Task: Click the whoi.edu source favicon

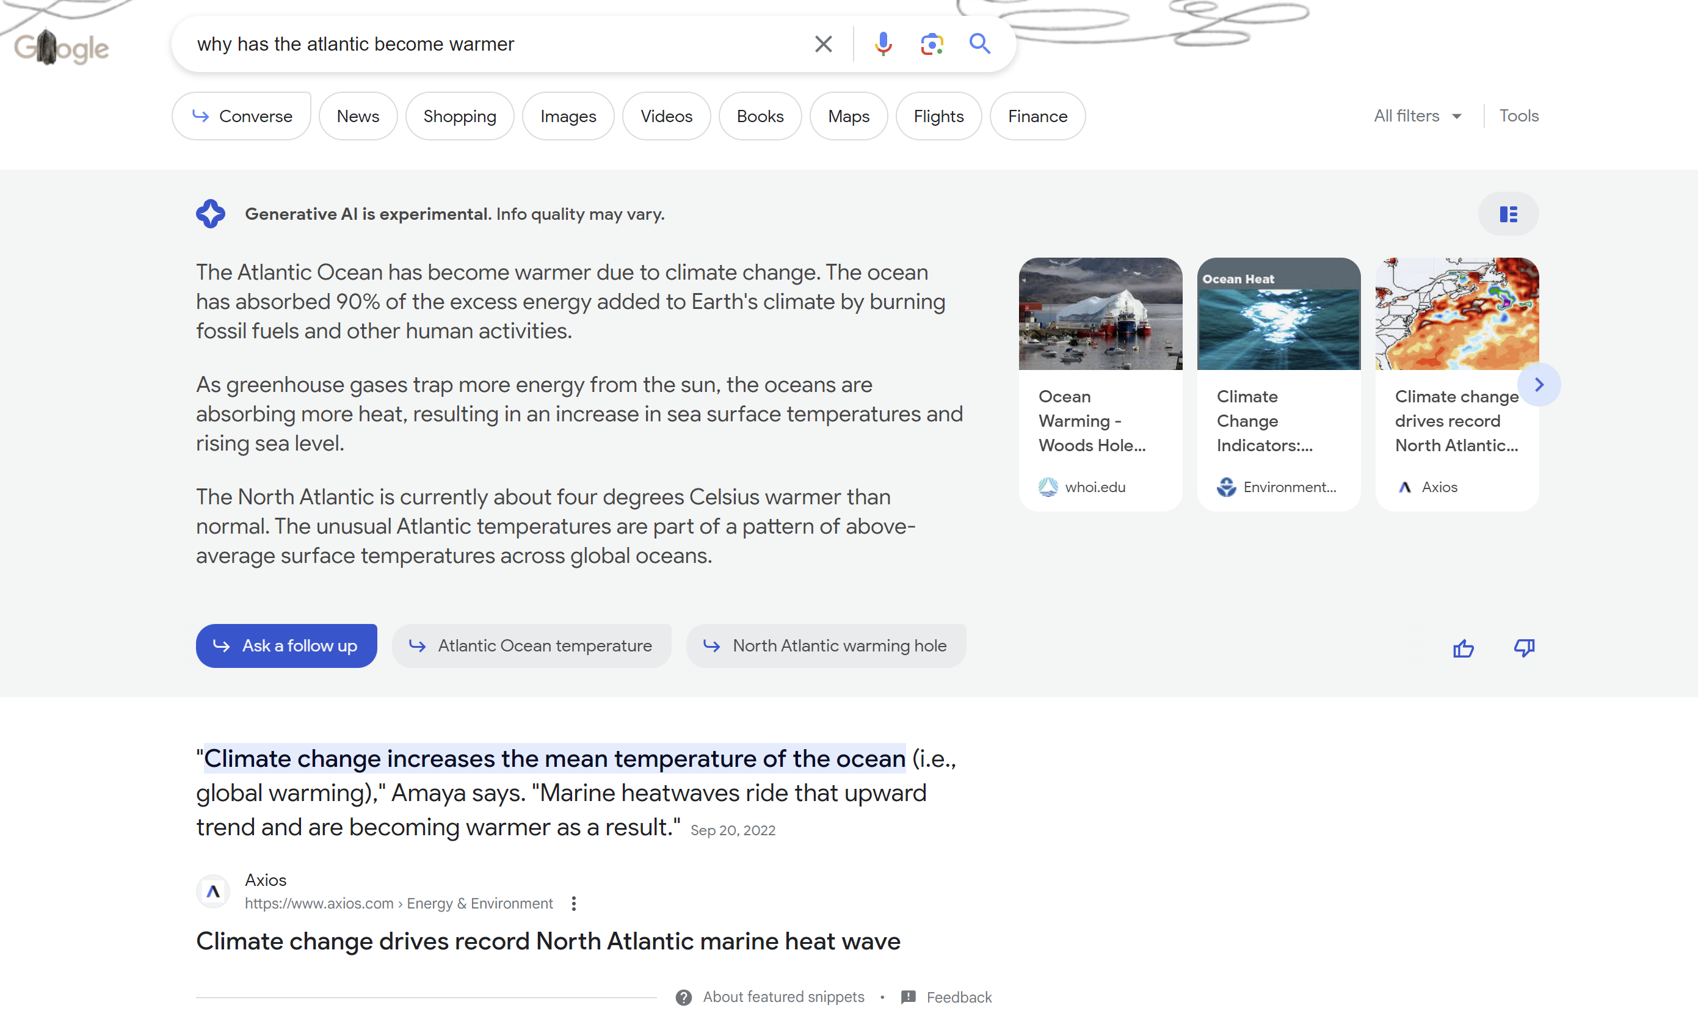Action: tap(1048, 487)
